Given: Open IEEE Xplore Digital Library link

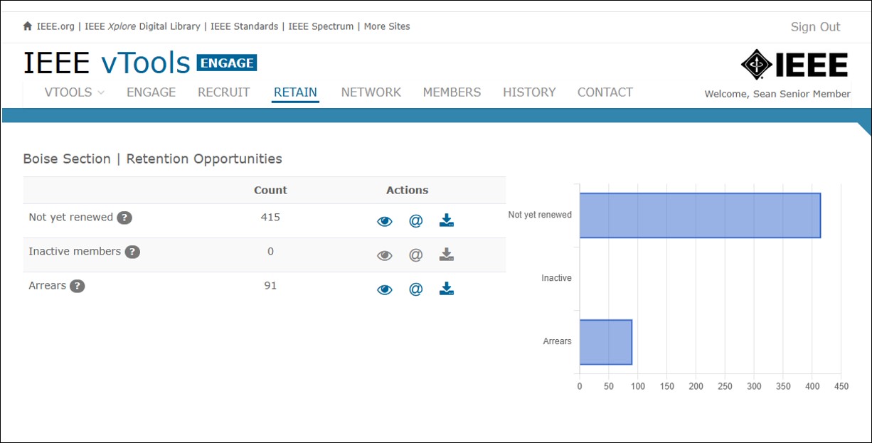Looking at the screenshot, I should (x=142, y=26).
